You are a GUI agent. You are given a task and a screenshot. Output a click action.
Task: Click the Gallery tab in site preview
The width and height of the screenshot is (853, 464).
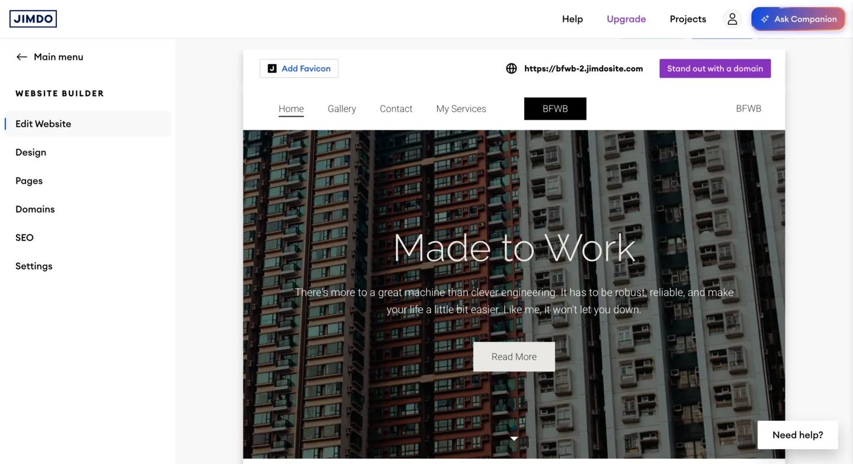tap(342, 109)
